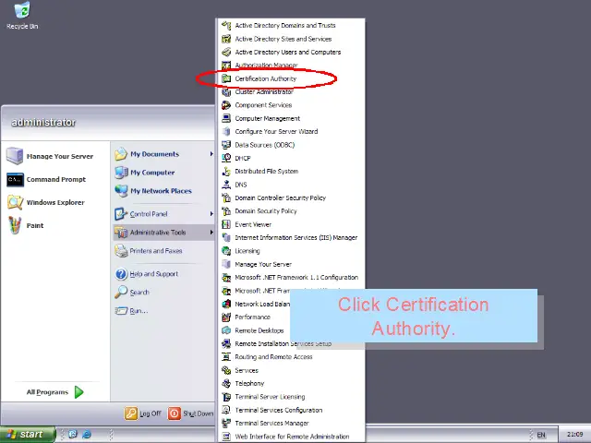Open Active Directory Domains and Trusts
Image resolution: width=591 pixels, height=443 pixels.
point(291,26)
